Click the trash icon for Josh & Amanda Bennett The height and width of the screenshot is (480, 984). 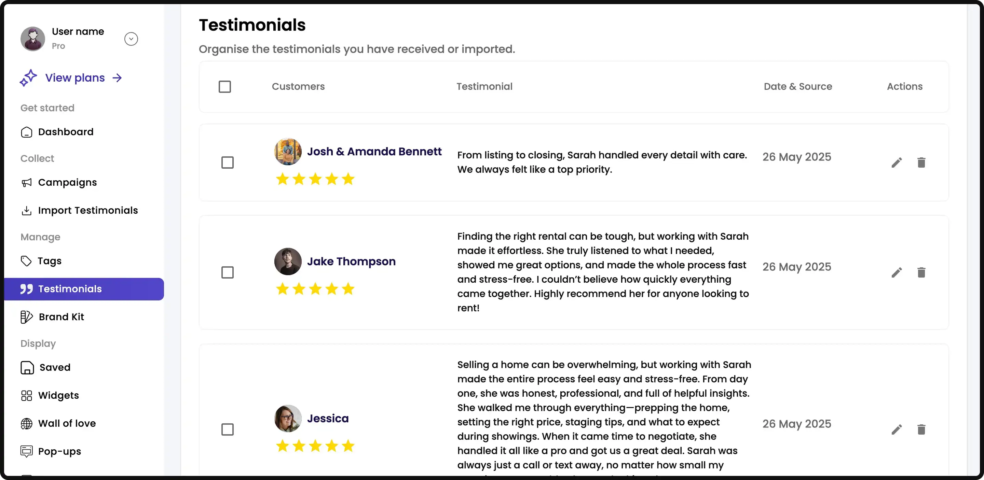[x=921, y=163]
